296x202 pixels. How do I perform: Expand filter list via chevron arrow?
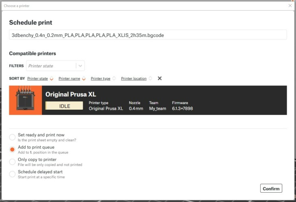81,66
